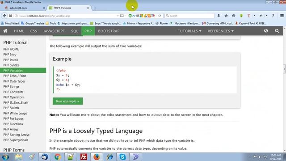
Task: Open PHP Data Types sidebar link
Action: coord(14,81)
